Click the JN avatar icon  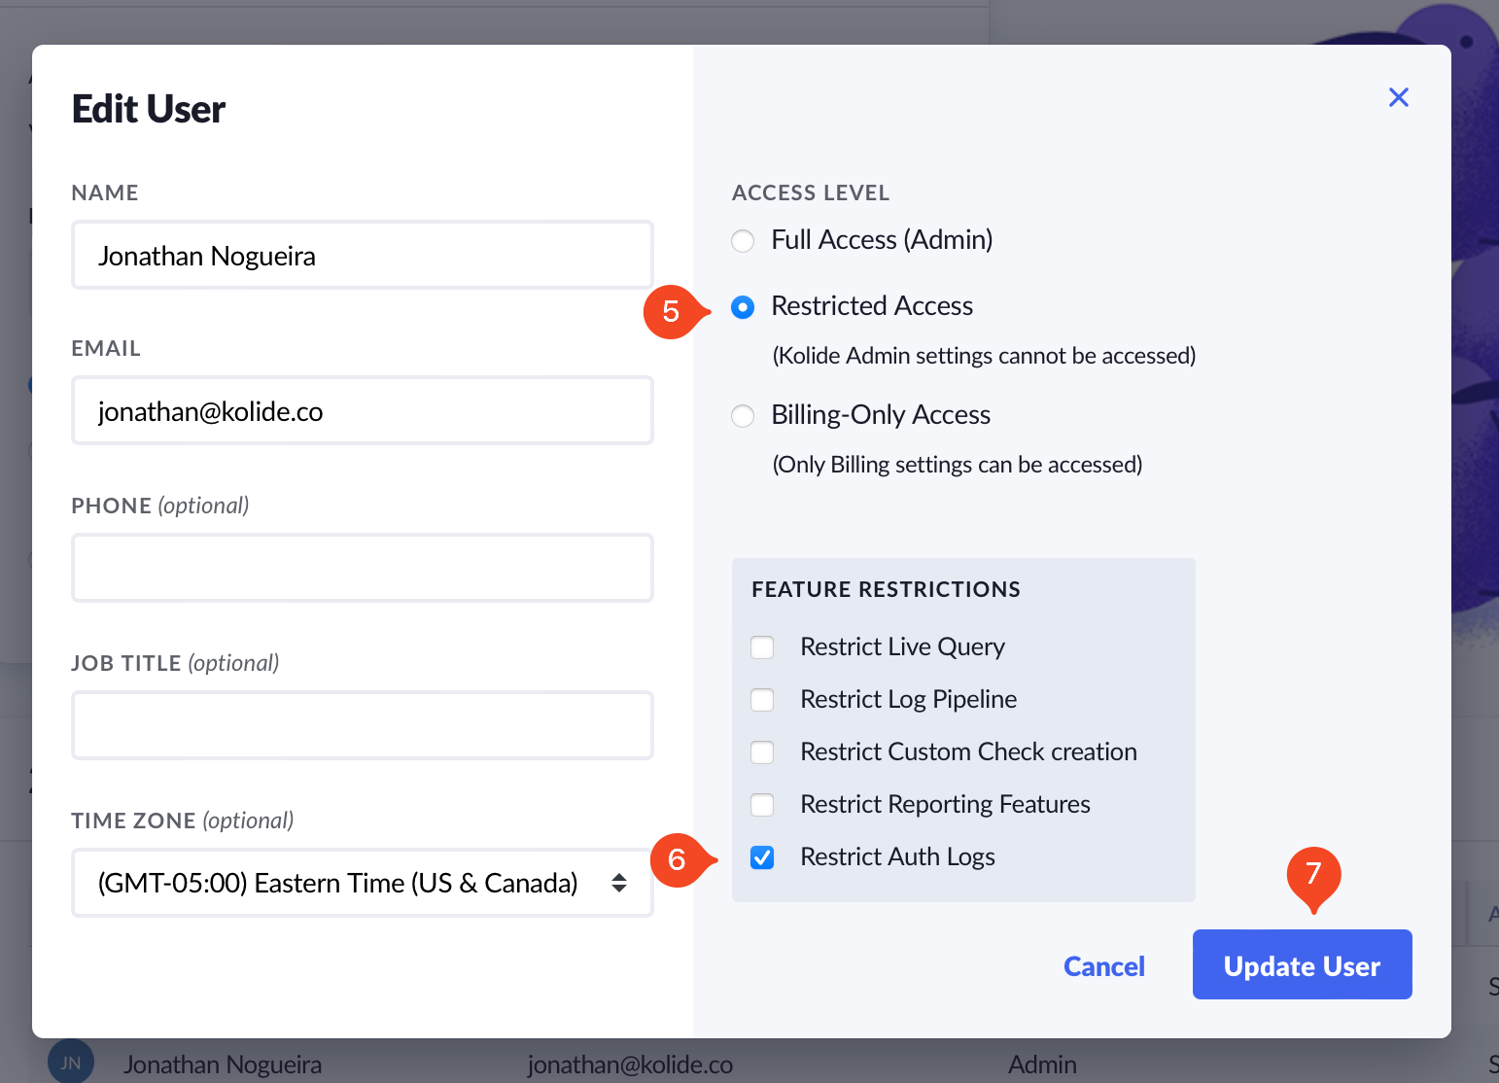[71, 1062]
